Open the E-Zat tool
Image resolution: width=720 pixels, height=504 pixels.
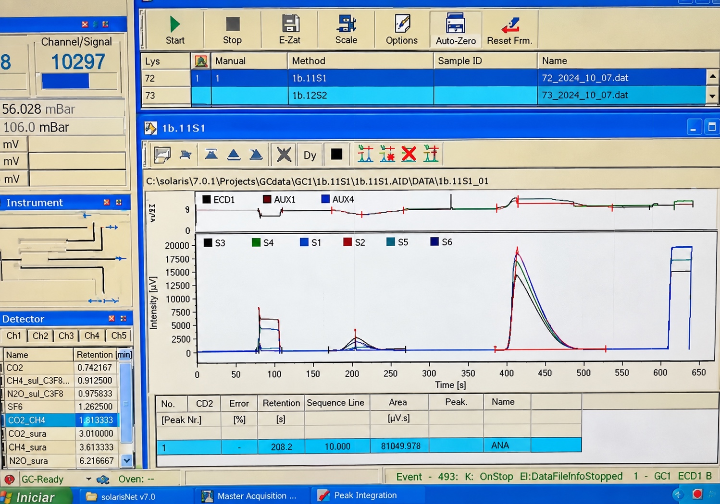[x=290, y=30]
